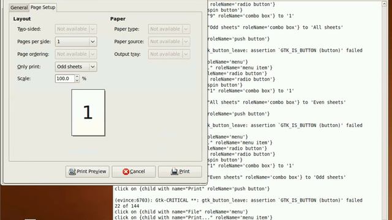The width and height of the screenshot is (392, 220).
Task: Open the Paper type combo box
Action: 169,29
